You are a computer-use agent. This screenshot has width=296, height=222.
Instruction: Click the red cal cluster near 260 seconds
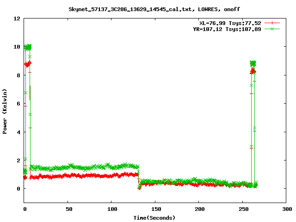pyautogui.click(x=253, y=71)
